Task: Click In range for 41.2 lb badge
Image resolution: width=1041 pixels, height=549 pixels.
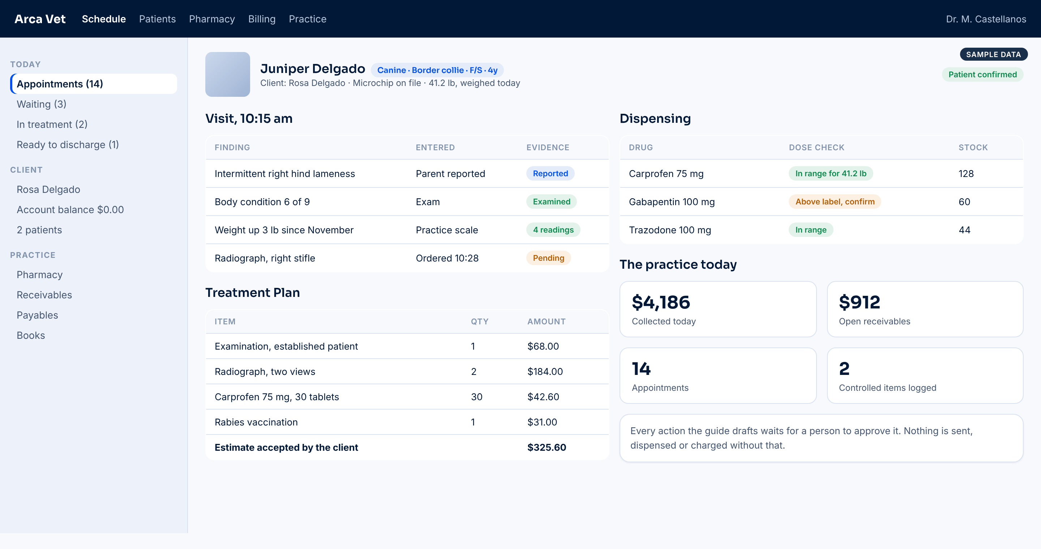Action: (x=831, y=174)
